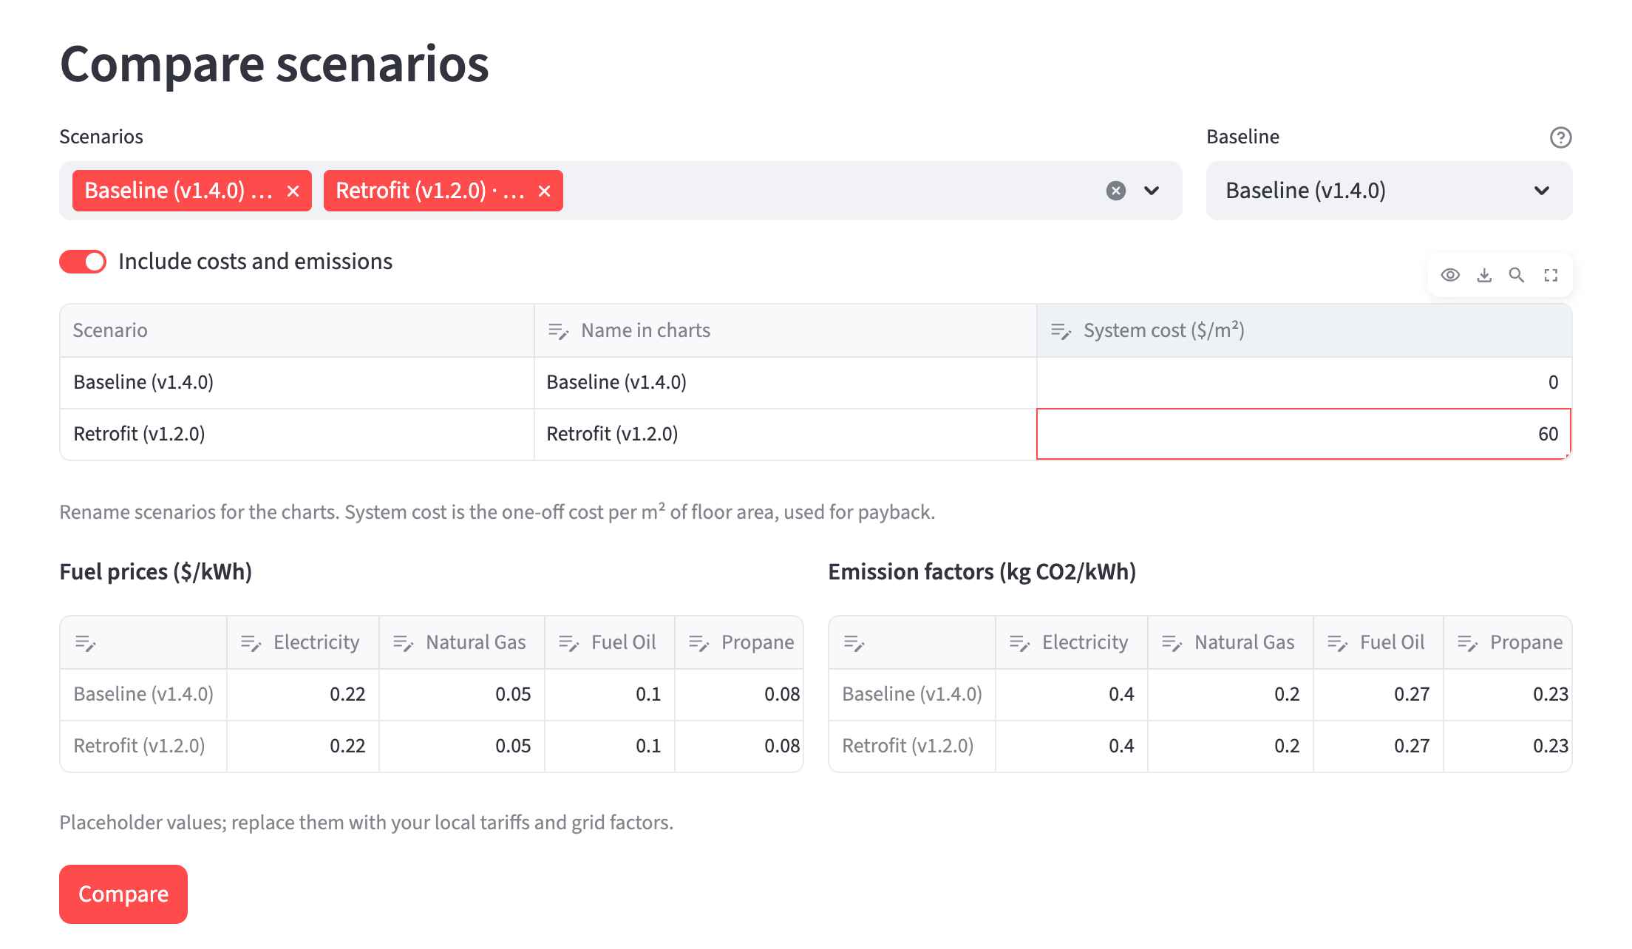
Task: Click Propane header in Emission factors table
Action: click(1508, 642)
